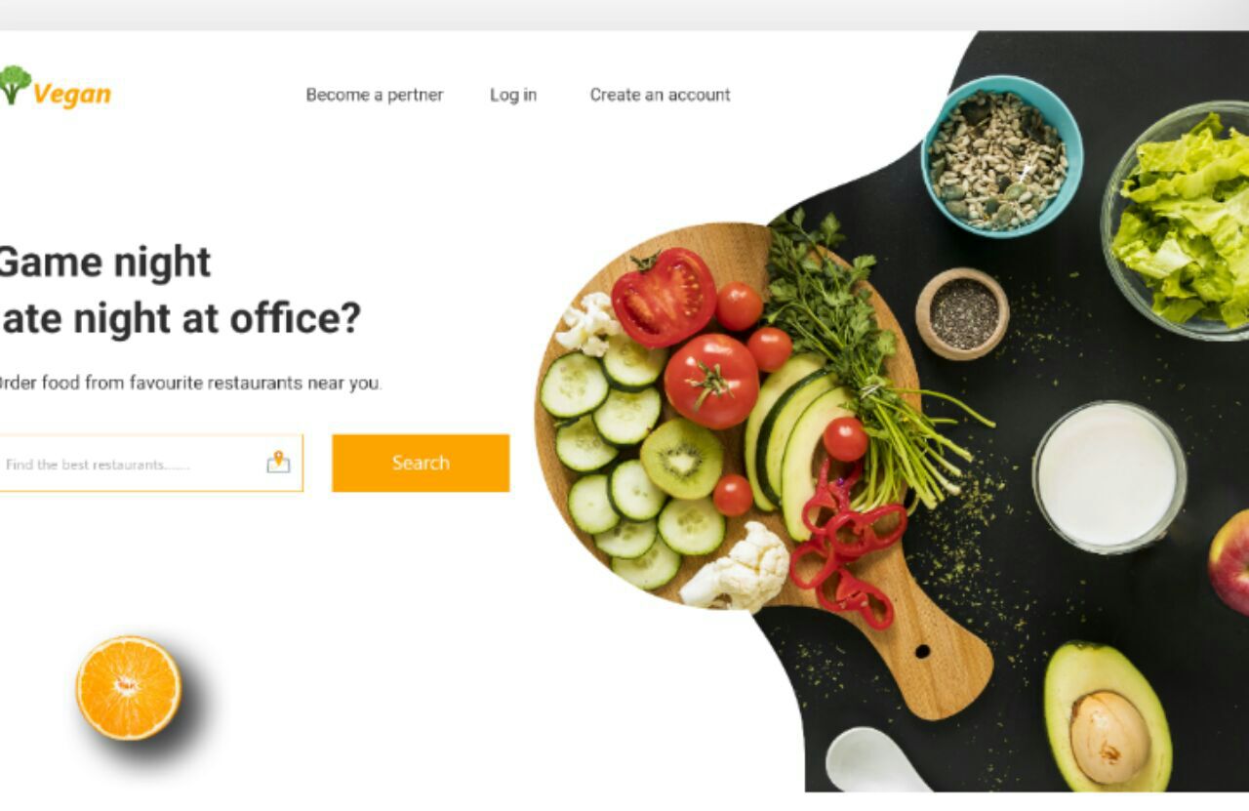Viewport: 1249px width, 811px height.
Task: Click the Order food from favourite restaurants subtitle
Action: pos(190,383)
